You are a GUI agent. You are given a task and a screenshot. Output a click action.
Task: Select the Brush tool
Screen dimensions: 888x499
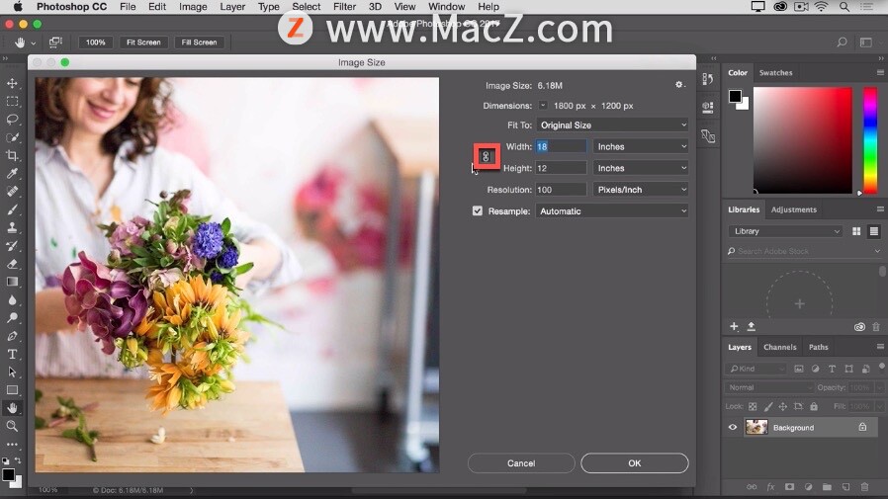click(x=12, y=209)
